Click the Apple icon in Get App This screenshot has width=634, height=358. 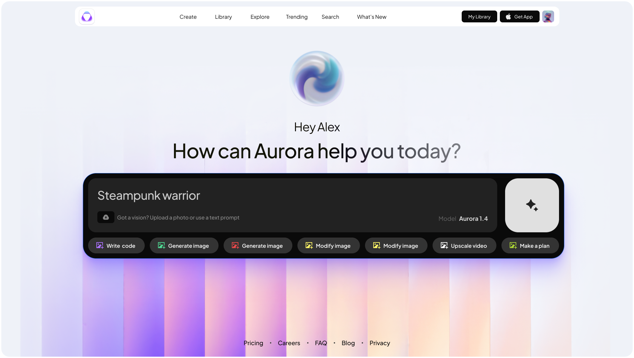click(x=508, y=16)
